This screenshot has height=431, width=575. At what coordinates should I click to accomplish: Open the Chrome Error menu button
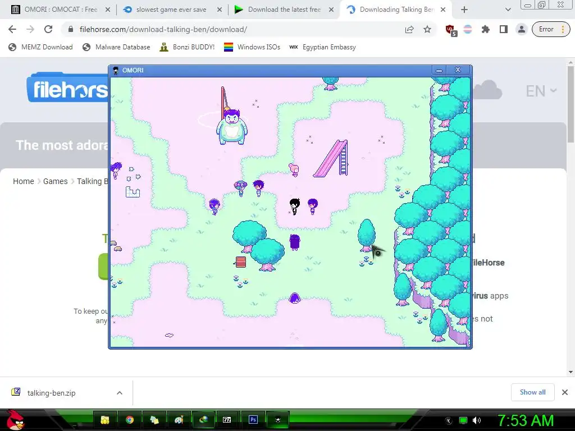point(551,29)
